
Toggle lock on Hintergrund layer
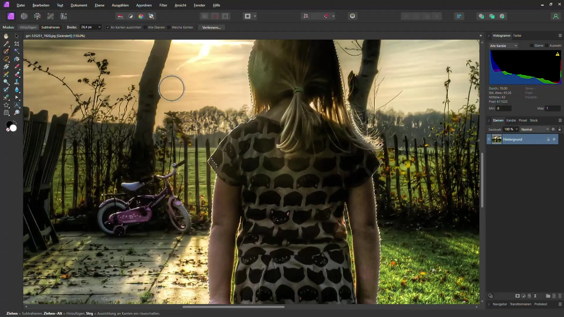click(x=548, y=139)
